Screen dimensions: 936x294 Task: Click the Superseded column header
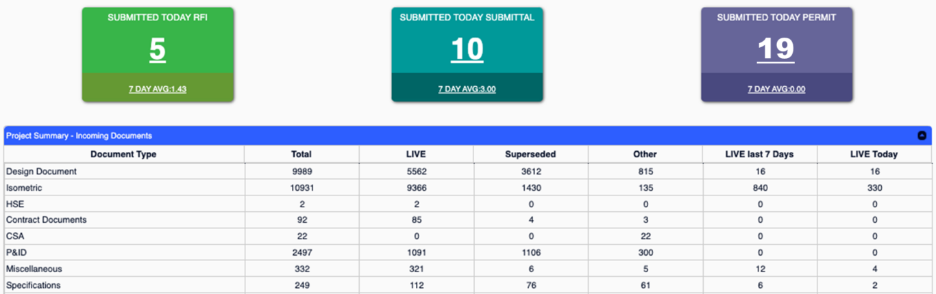click(x=530, y=155)
